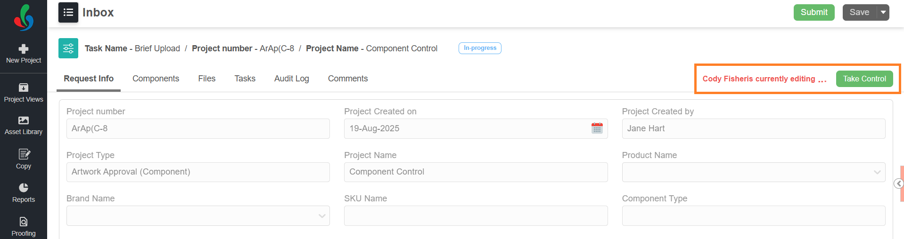Viewport: 904px width, 239px height.
Task: Switch to the Audit Log tab
Action: pos(292,79)
